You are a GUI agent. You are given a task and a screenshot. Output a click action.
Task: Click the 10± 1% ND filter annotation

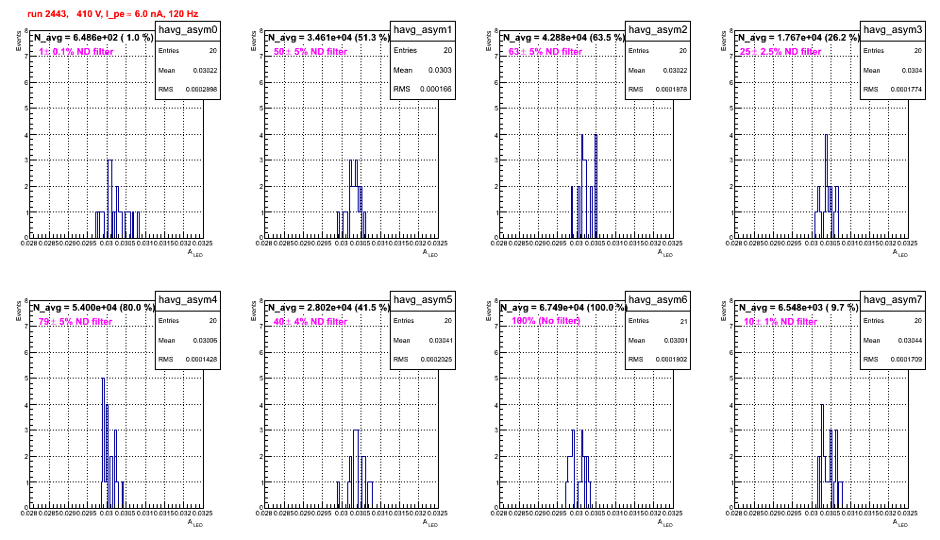pyautogui.click(x=781, y=322)
